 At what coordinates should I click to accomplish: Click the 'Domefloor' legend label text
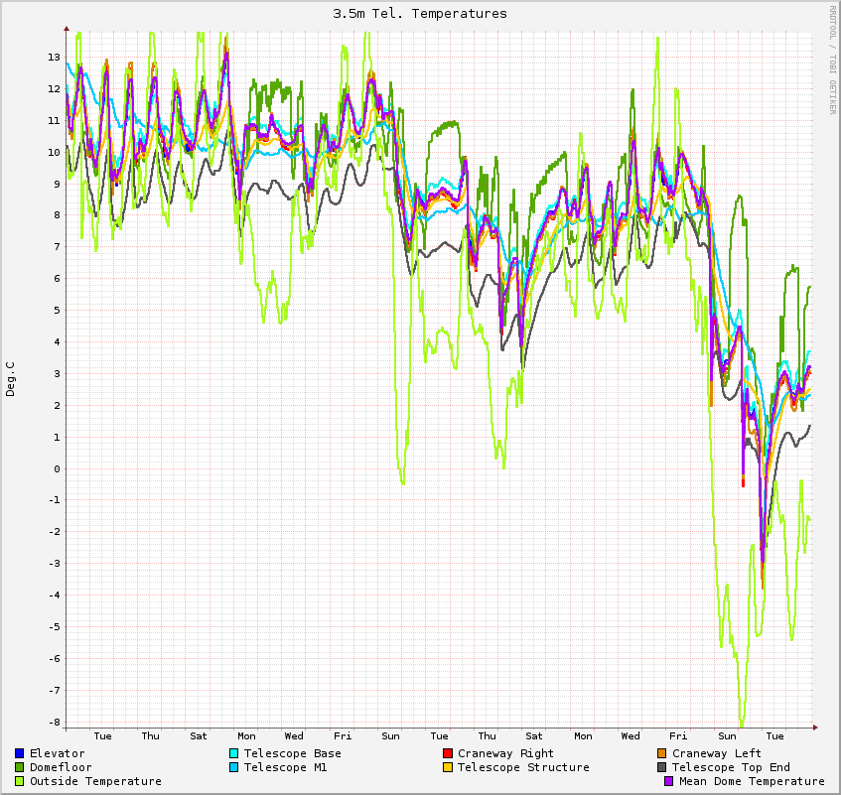coord(61,767)
